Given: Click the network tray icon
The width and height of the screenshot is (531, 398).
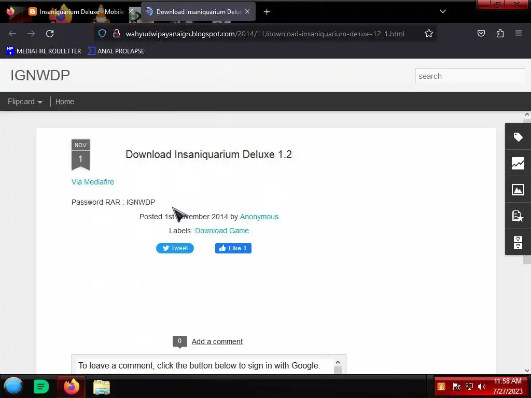Looking at the screenshot, I should point(469,386).
